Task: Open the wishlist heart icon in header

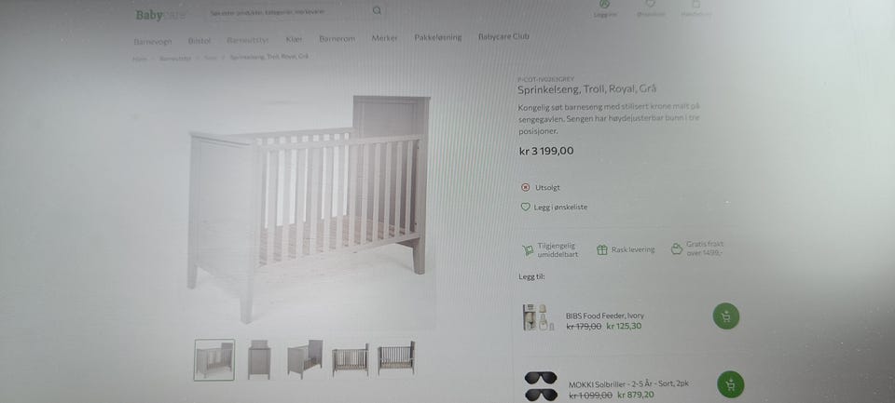Action: click(650, 4)
